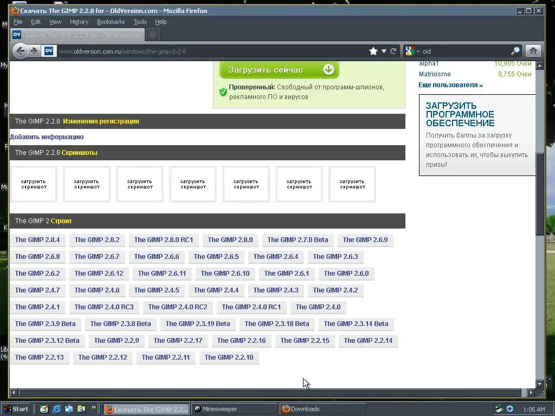The image size is (555, 416).
Task: Click the 1:05 AM taskbar clock
Action: [x=534, y=409]
